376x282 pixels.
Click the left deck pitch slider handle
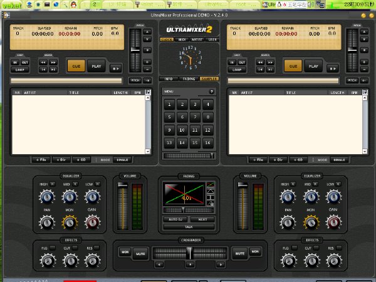[135, 50]
